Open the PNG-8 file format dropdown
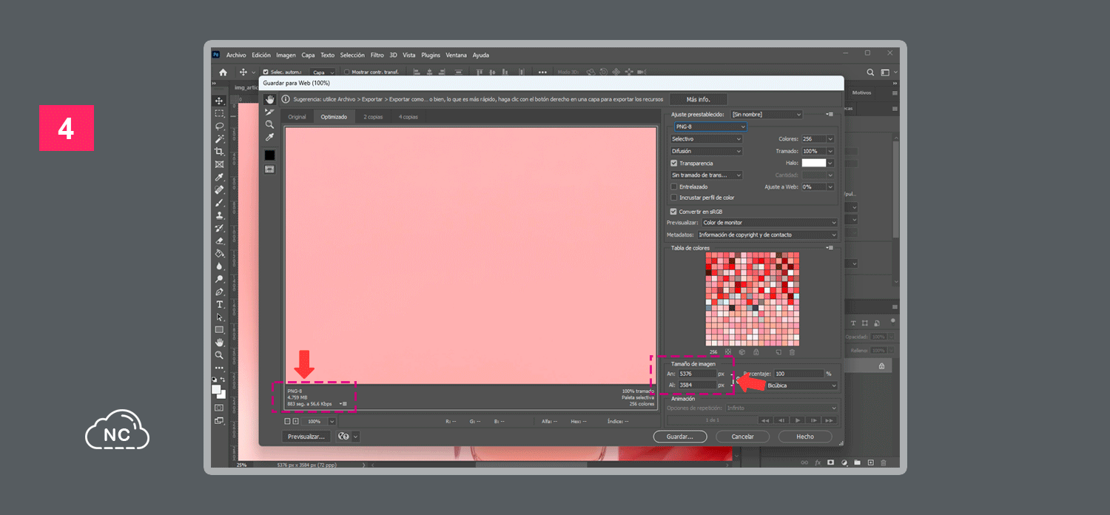Image resolution: width=1110 pixels, height=515 pixels. point(710,127)
